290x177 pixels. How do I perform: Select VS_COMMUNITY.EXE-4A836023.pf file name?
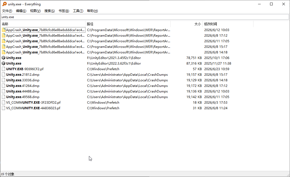33,108
